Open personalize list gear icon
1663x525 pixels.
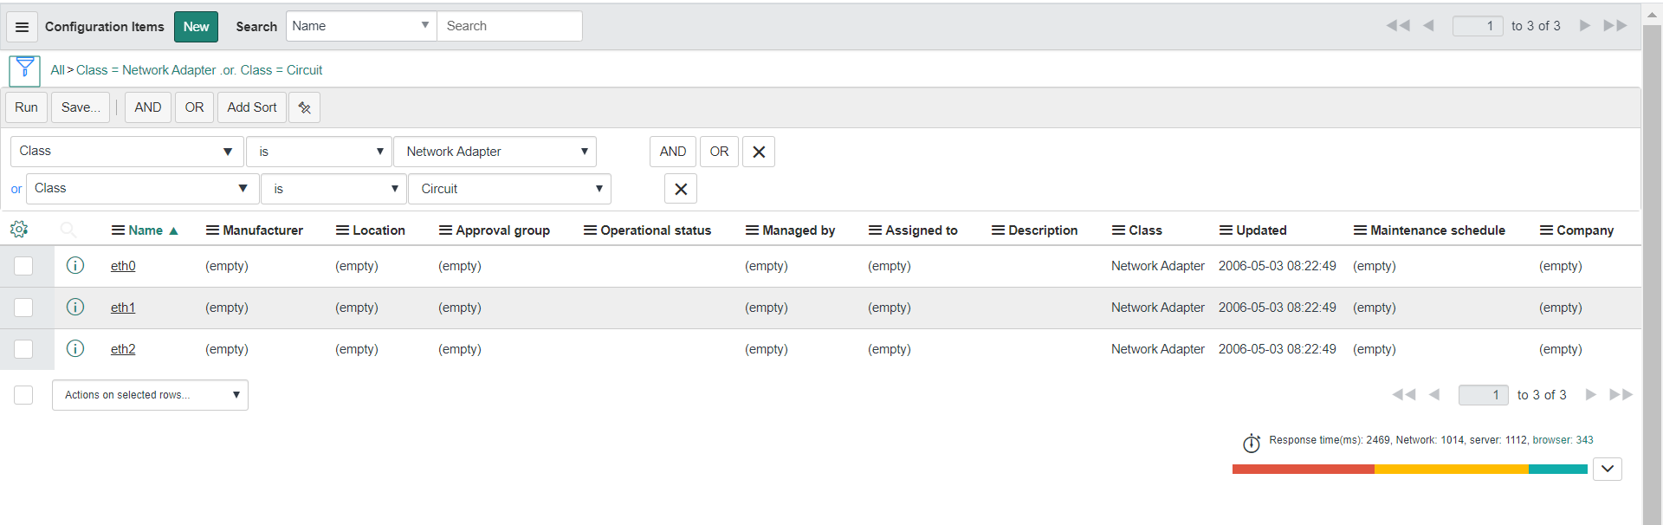(x=19, y=230)
